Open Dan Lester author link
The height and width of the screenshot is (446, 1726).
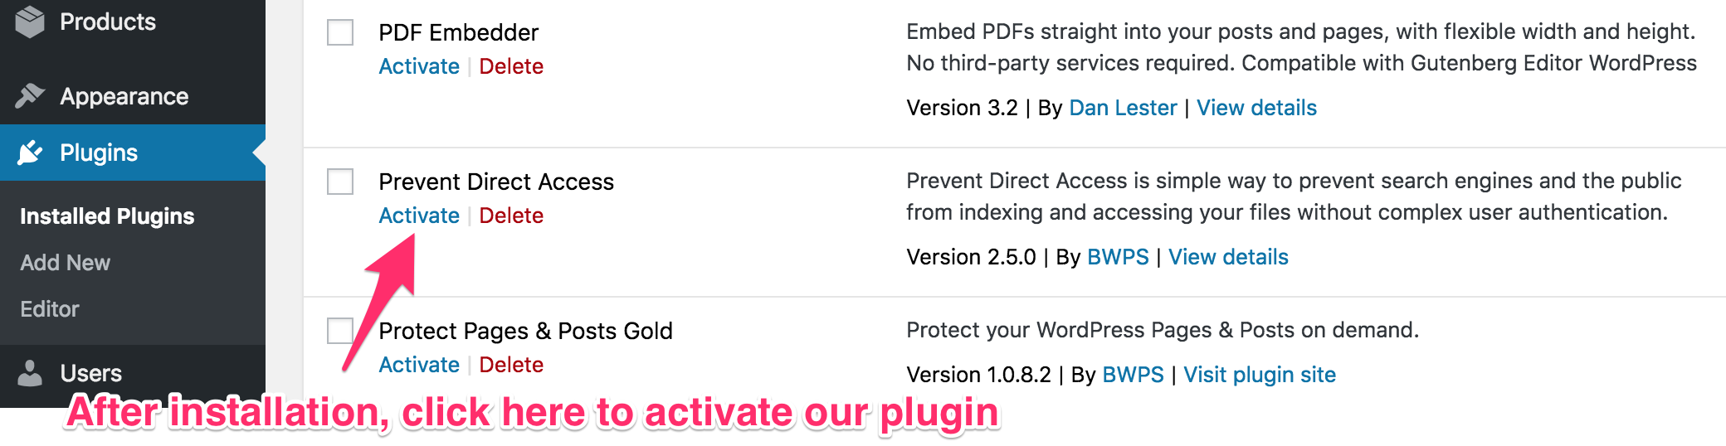(x=1123, y=108)
